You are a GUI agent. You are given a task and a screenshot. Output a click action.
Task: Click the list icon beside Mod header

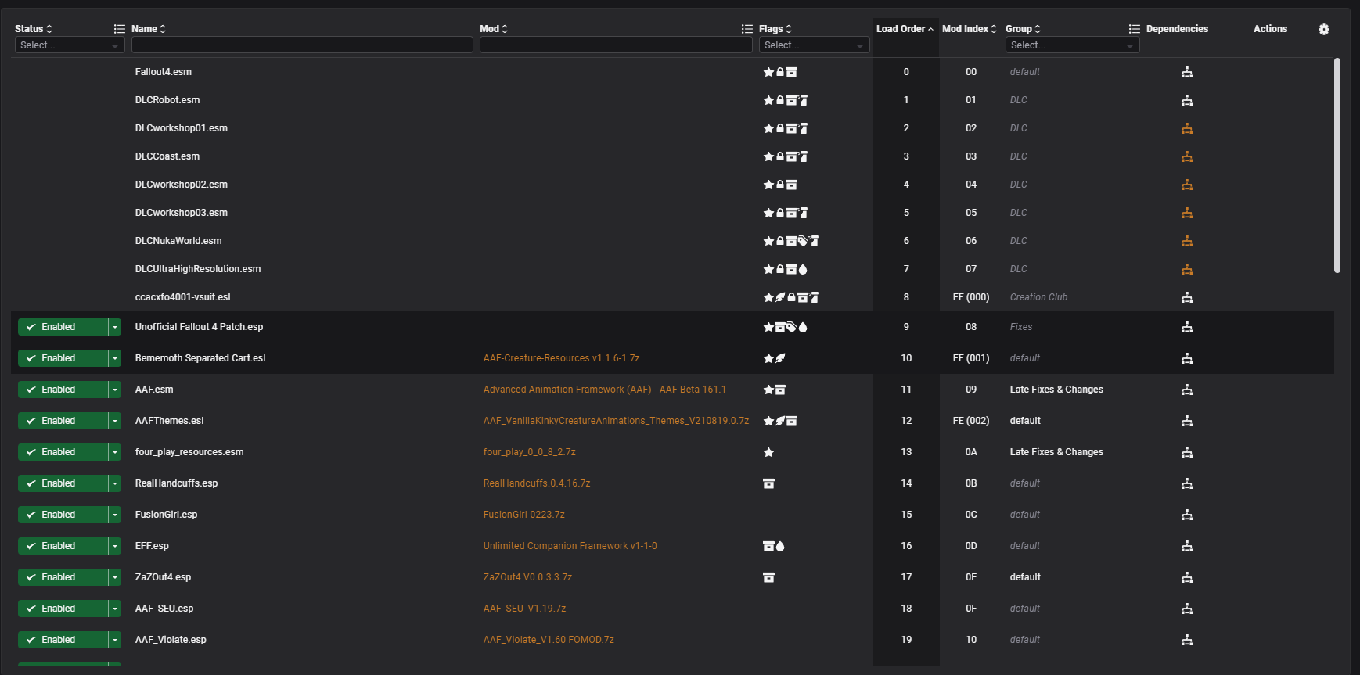(747, 29)
